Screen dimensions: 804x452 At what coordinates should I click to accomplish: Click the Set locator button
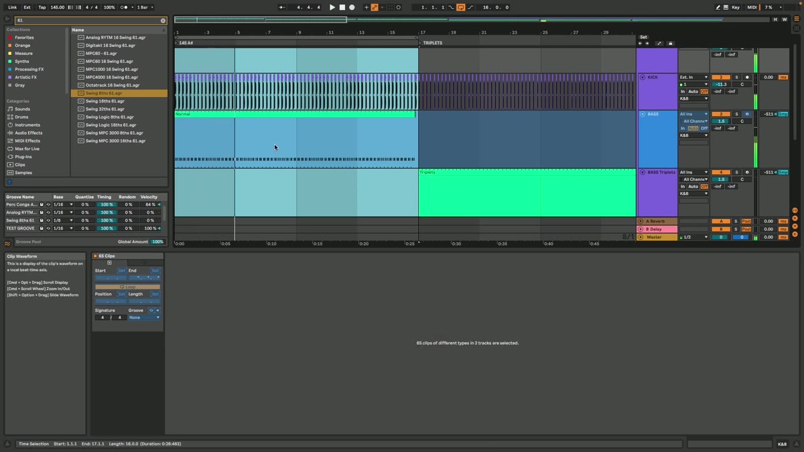(x=643, y=37)
